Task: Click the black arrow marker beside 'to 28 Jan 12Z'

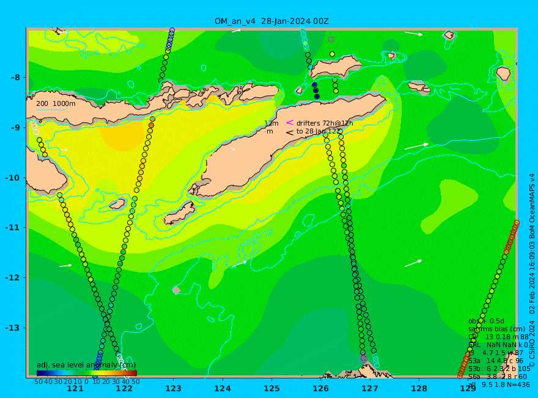Action: [290, 132]
